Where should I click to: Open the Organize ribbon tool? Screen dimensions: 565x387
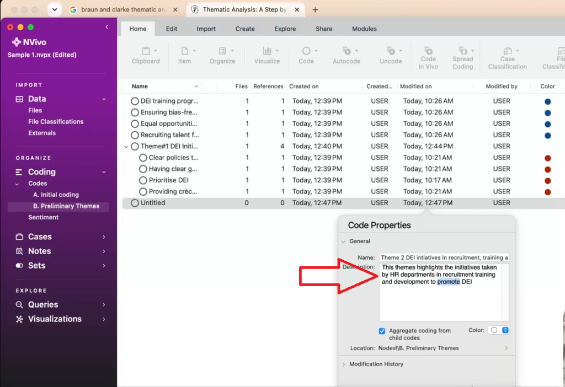[222, 51]
